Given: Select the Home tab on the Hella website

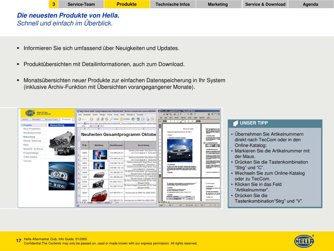Looking at the screenshot, I should point(25,120).
